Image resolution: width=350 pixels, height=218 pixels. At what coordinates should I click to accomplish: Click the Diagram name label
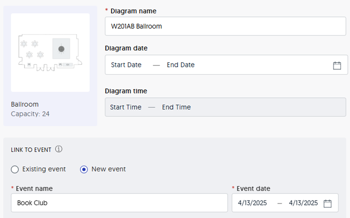coord(133,11)
